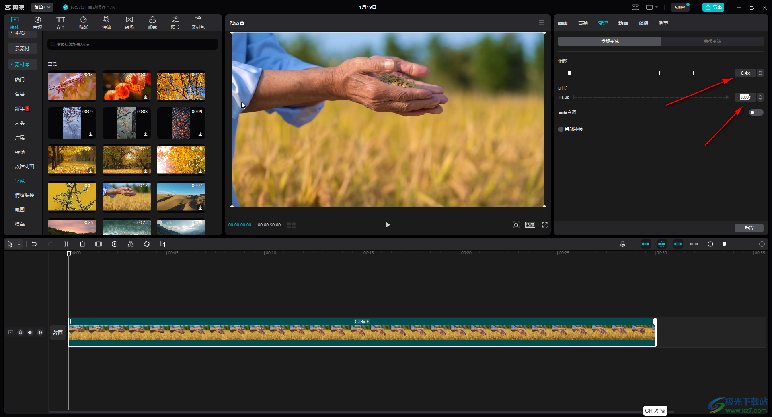Image resolution: width=772 pixels, height=417 pixels.
Task: Toggle clip linkage on timeline
Action: click(x=678, y=244)
